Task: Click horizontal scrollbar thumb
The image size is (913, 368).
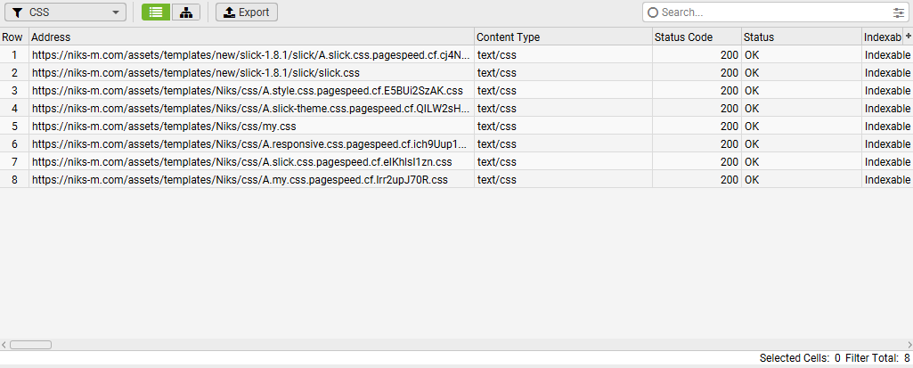Action: point(31,345)
